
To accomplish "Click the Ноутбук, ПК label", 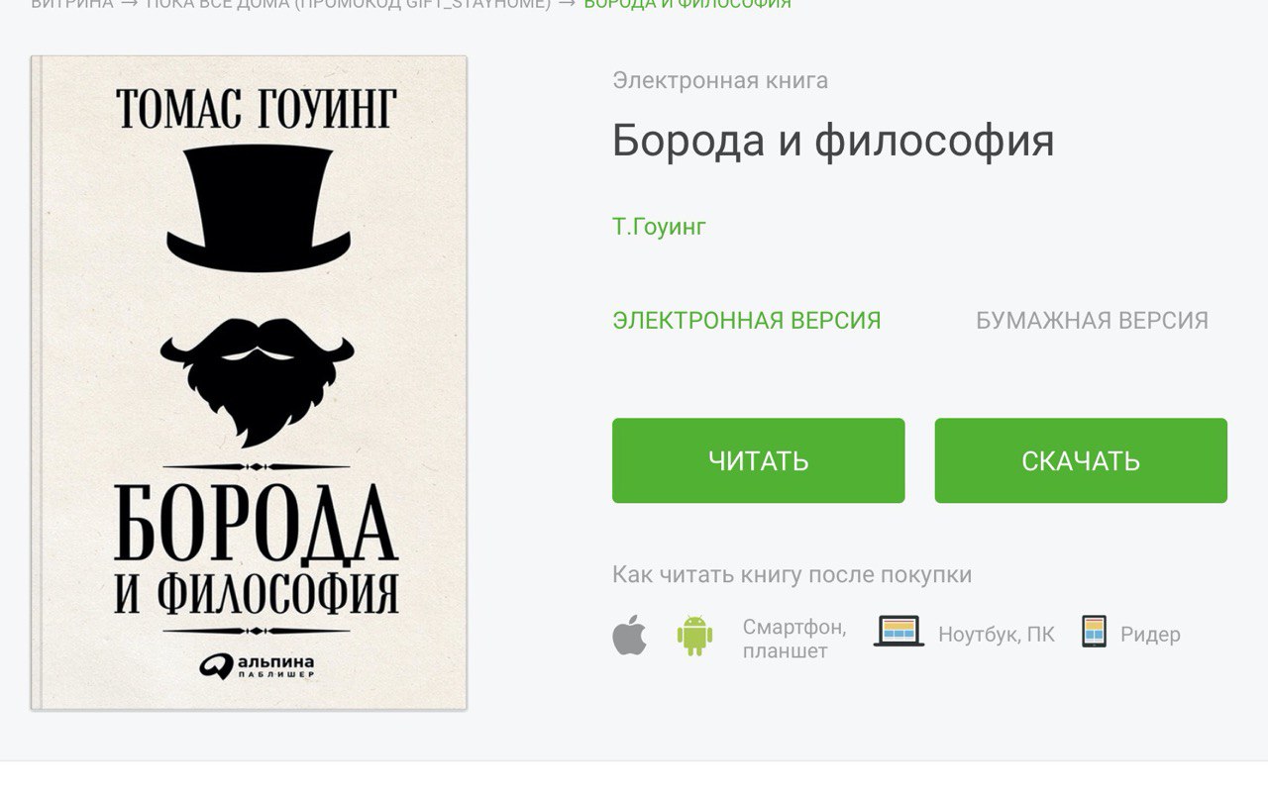I will coord(997,635).
